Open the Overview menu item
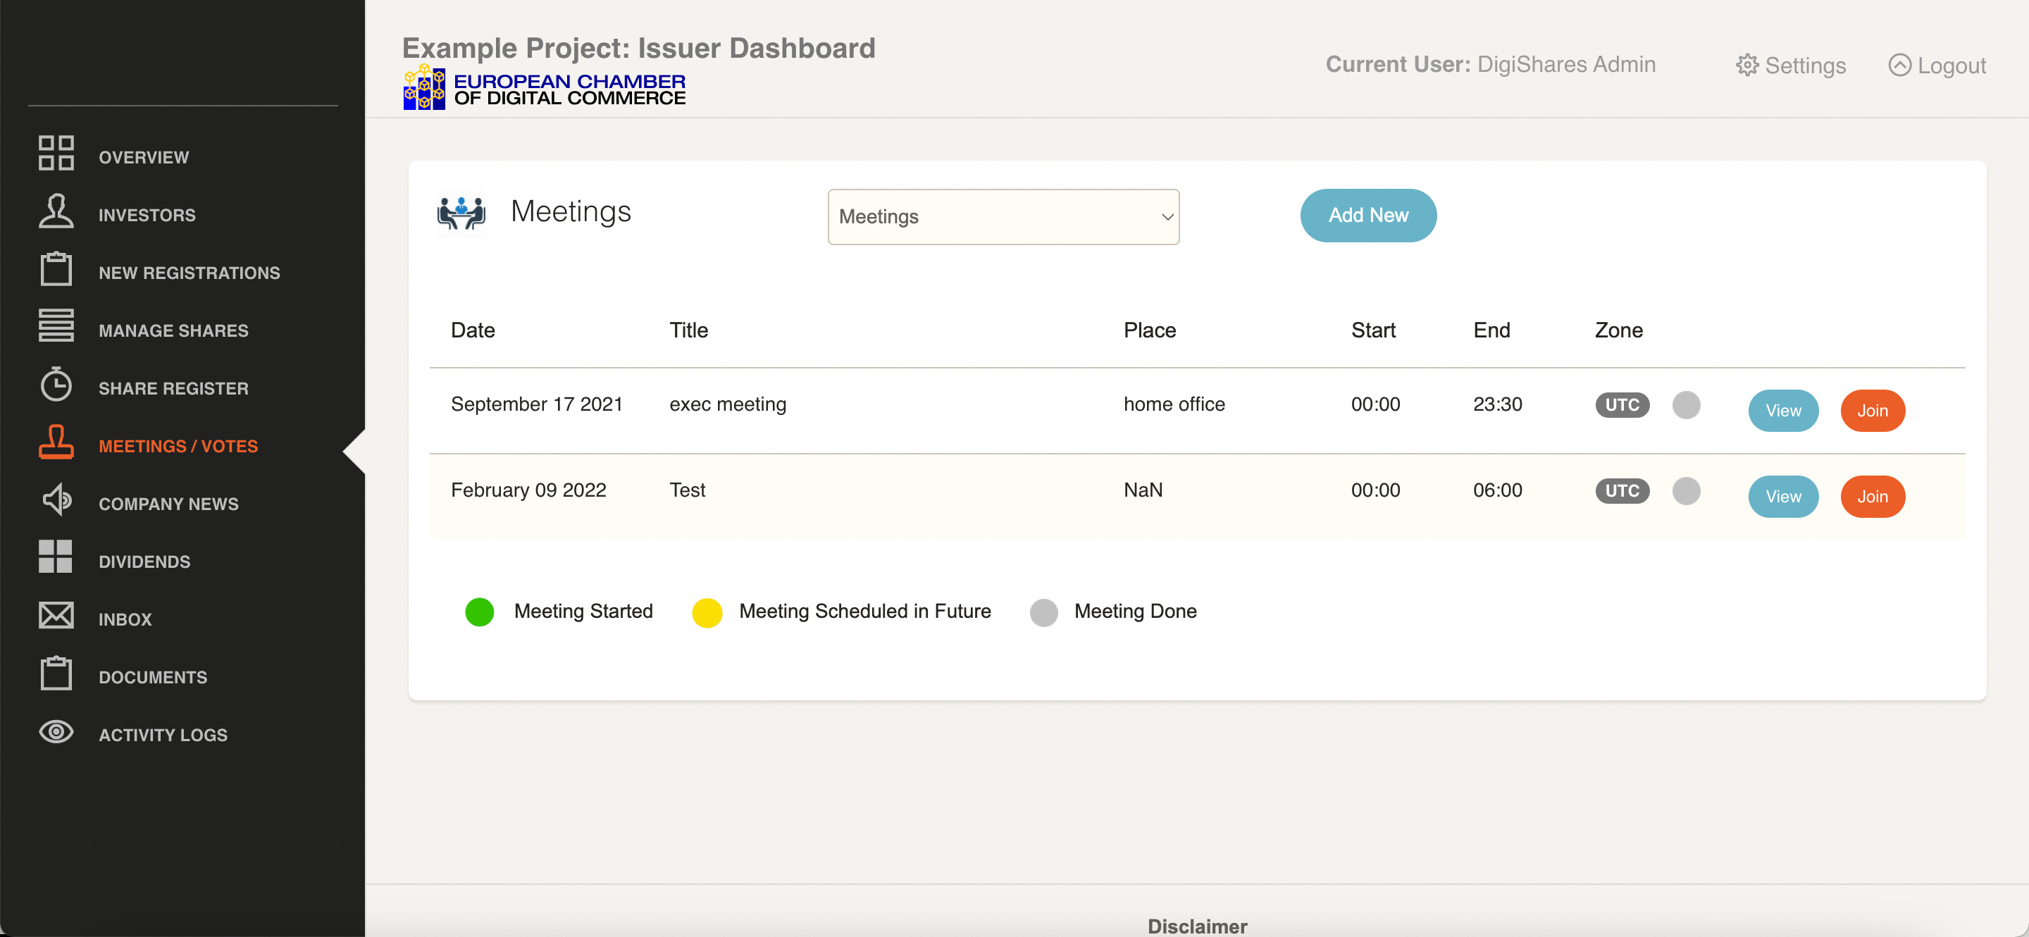 [x=143, y=158]
